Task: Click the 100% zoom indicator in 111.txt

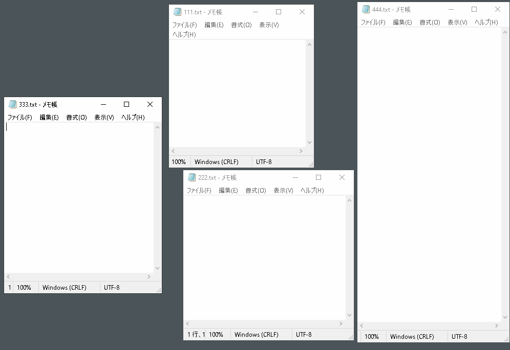Action: click(x=179, y=161)
